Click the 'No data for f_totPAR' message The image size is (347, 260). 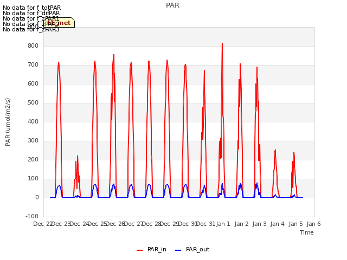pos(31,8)
